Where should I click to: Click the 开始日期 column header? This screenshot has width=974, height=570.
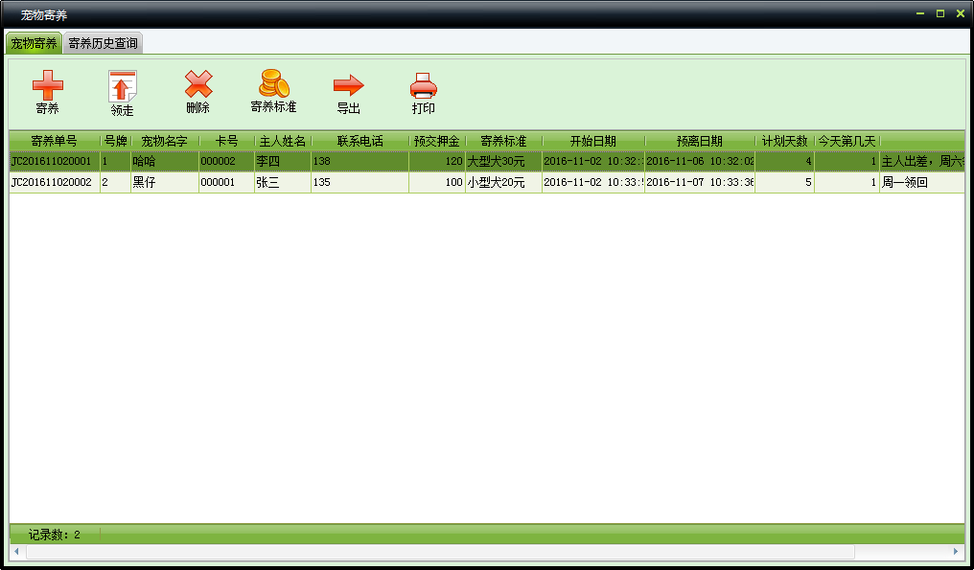[x=592, y=141]
